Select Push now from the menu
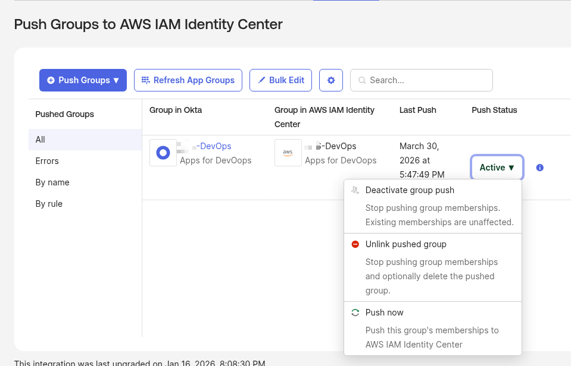The width and height of the screenshot is (571, 366). (385, 313)
